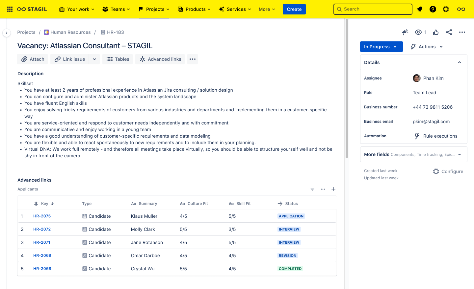Image resolution: width=474 pixels, height=289 pixels.
Task: Click the issue title Vacancy: Atlassian Consultant
Action: coord(85,46)
